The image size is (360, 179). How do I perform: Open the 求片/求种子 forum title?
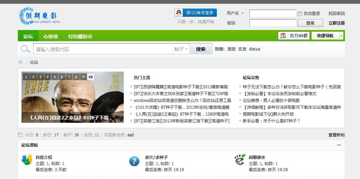coord(156,158)
